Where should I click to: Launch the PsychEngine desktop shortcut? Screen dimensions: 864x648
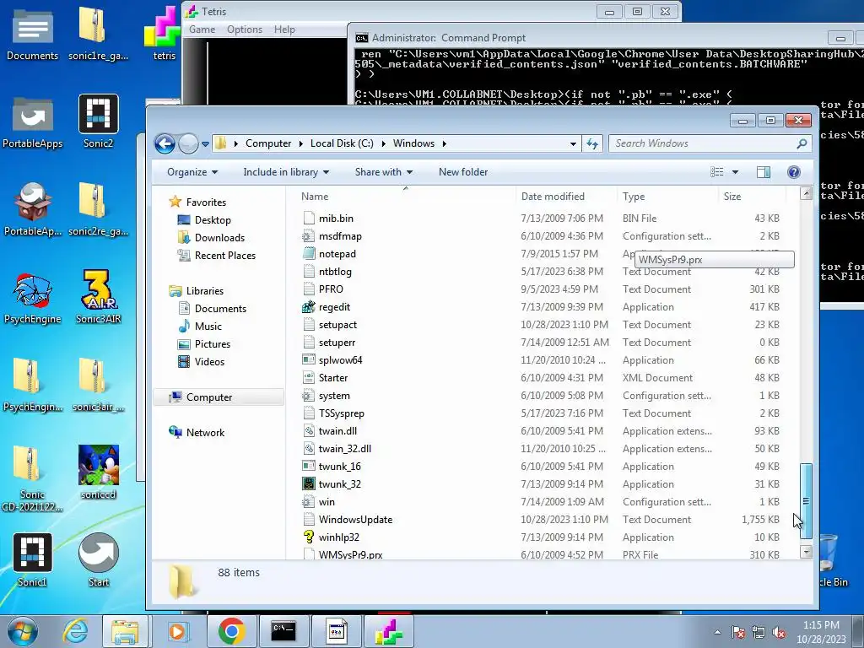coord(32,298)
